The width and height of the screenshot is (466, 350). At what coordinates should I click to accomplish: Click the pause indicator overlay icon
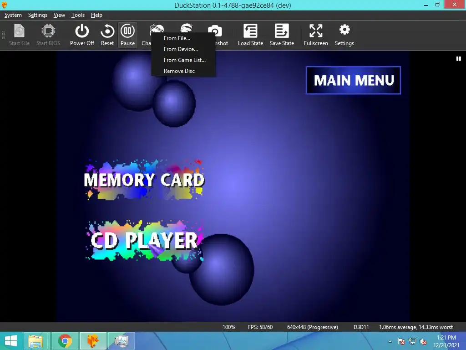coord(459,59)
